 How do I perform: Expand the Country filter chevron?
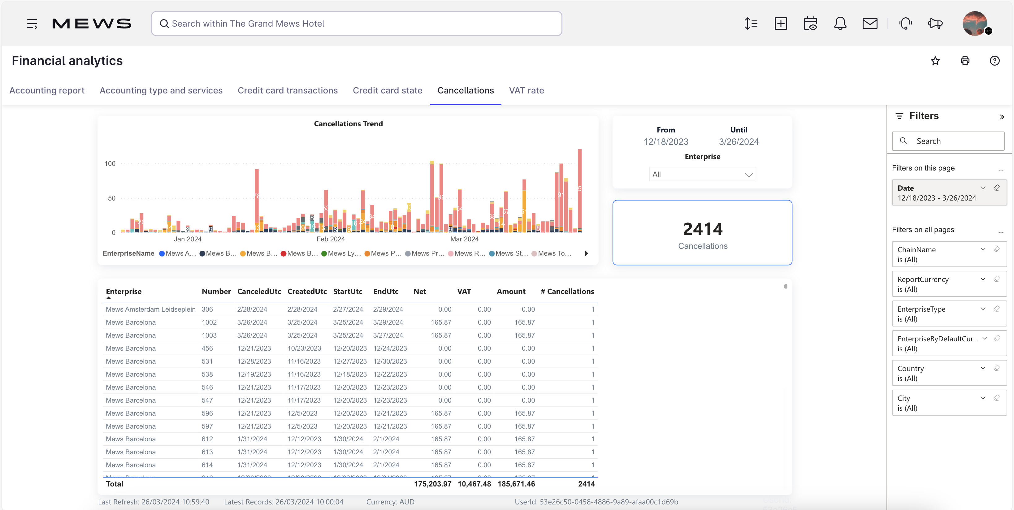pyautogui.click(x=983, y=368)
